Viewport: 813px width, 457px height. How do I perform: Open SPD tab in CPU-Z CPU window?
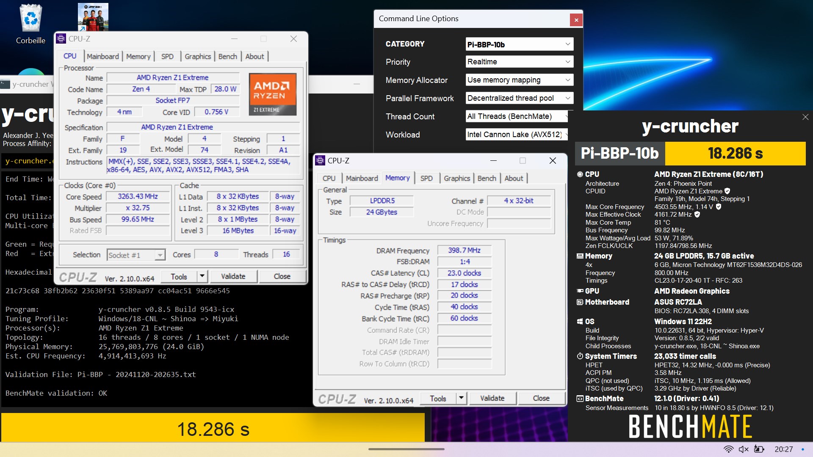167,57
